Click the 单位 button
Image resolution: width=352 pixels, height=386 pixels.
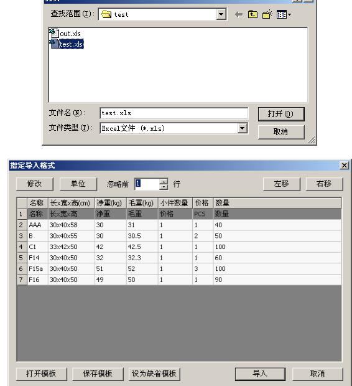[x=78, y=184]
